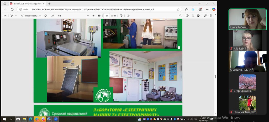Save the PDF as a copy
The height and width of the screenshot is (122, 269).
coord(198,15)
